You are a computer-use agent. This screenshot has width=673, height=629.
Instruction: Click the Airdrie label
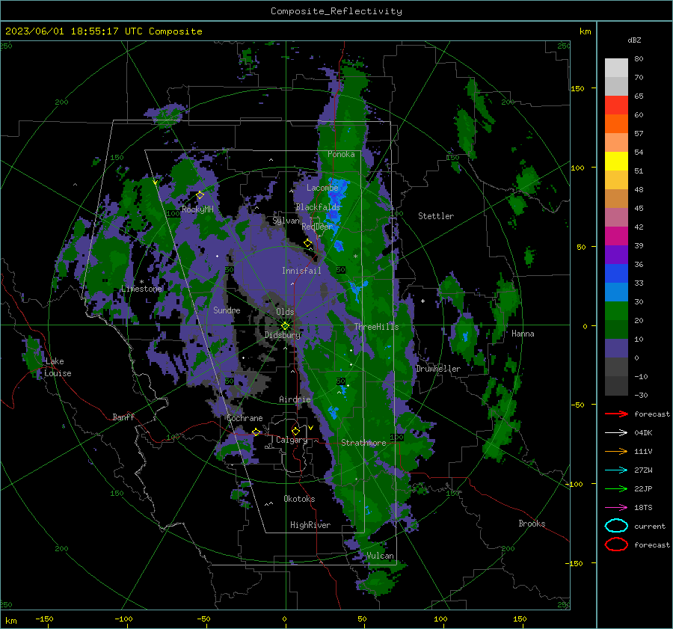(x=295, y=399)
